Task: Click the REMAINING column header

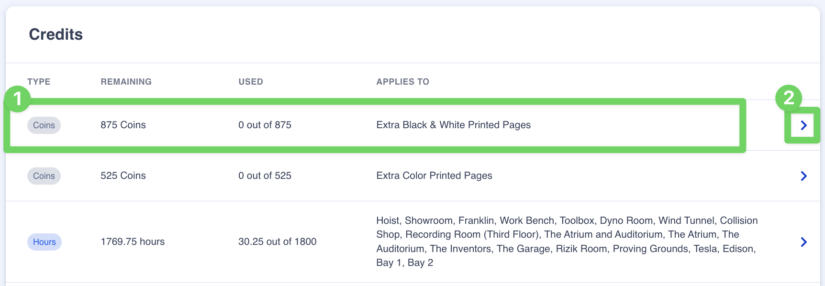Action: point(126,82)
